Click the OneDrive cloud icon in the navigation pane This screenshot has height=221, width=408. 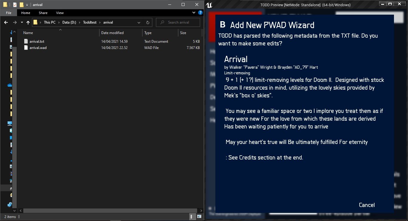click(10, 85)
